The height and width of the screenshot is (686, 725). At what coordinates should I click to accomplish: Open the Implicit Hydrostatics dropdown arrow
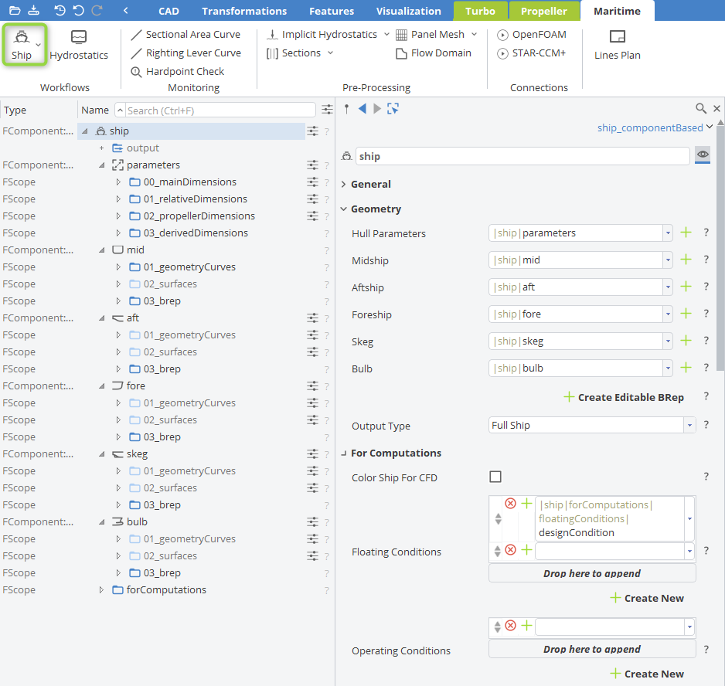[385, 35]
